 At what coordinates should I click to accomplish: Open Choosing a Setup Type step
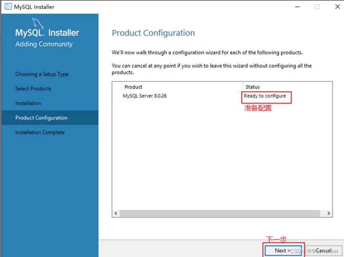point(42,74)
